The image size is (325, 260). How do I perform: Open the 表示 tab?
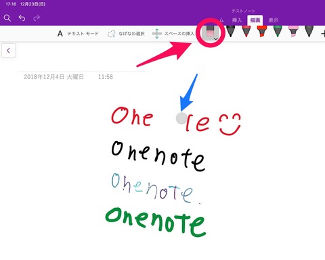[x=274, y=20]
